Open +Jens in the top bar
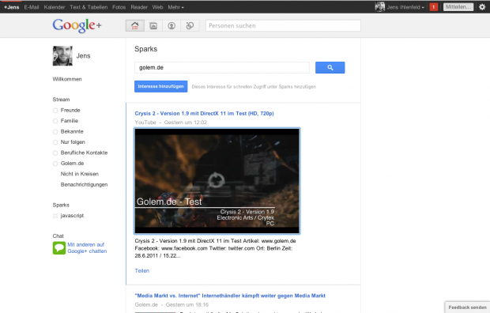The width and height of the screenshot is (490, 313). click(12, 7)
